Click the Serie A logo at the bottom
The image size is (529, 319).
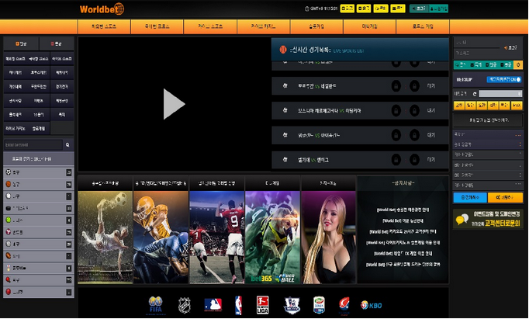[x=319, y=305]
